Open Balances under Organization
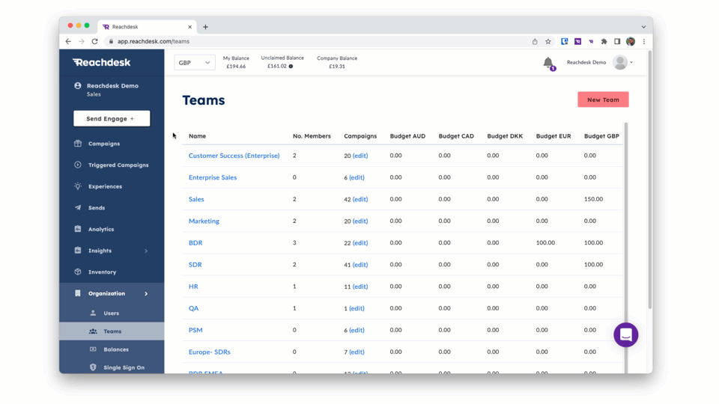 pyautogui.click(x=116, y=349)
